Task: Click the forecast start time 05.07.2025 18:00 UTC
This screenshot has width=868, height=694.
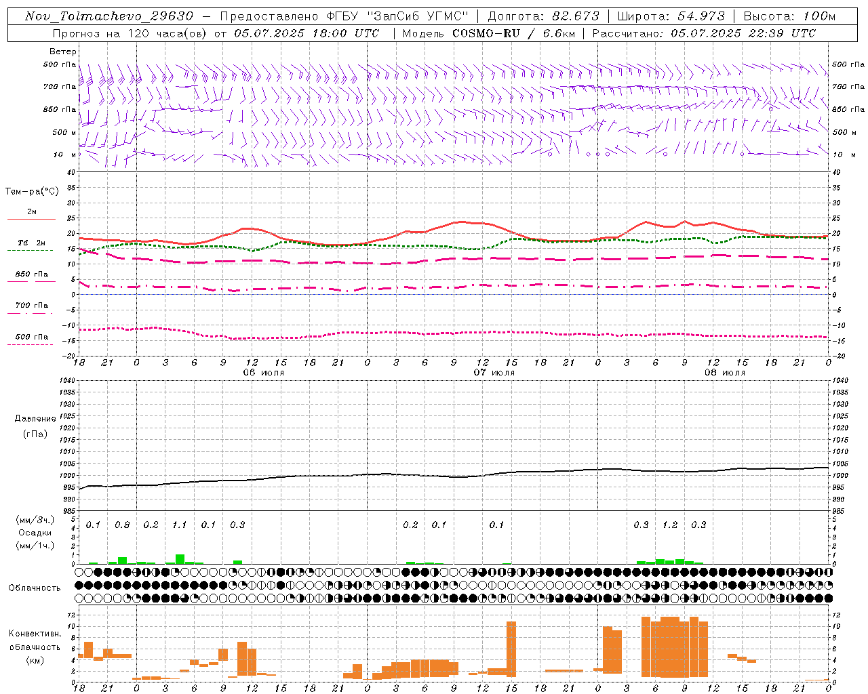Action: click(x=307, y=33)
